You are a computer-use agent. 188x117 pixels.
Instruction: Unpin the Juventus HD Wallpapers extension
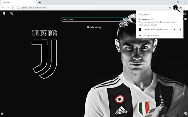pos(174,29)
